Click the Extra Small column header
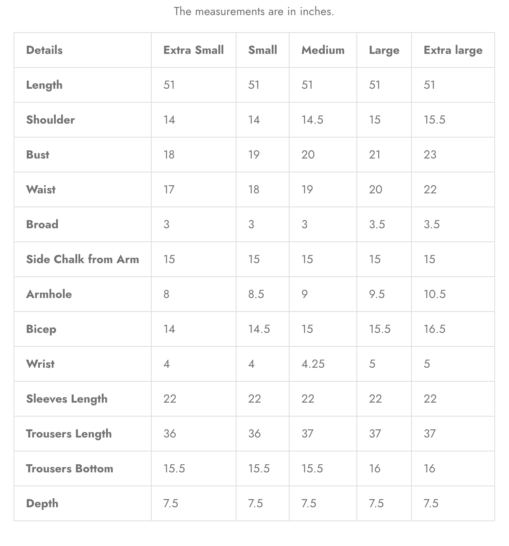 [x=194, y=50]
